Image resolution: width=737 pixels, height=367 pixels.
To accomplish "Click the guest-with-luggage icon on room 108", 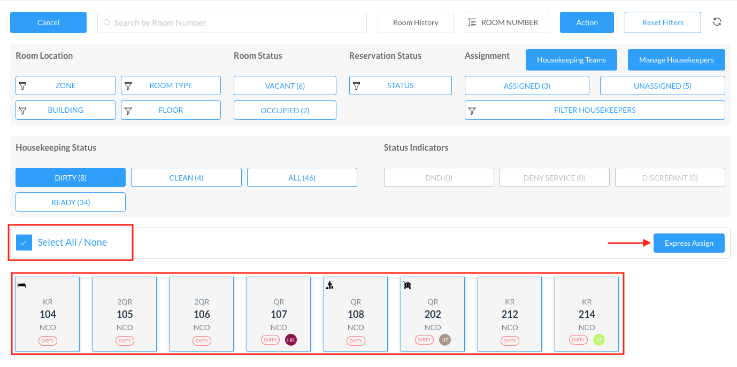I will pos(330,285).
